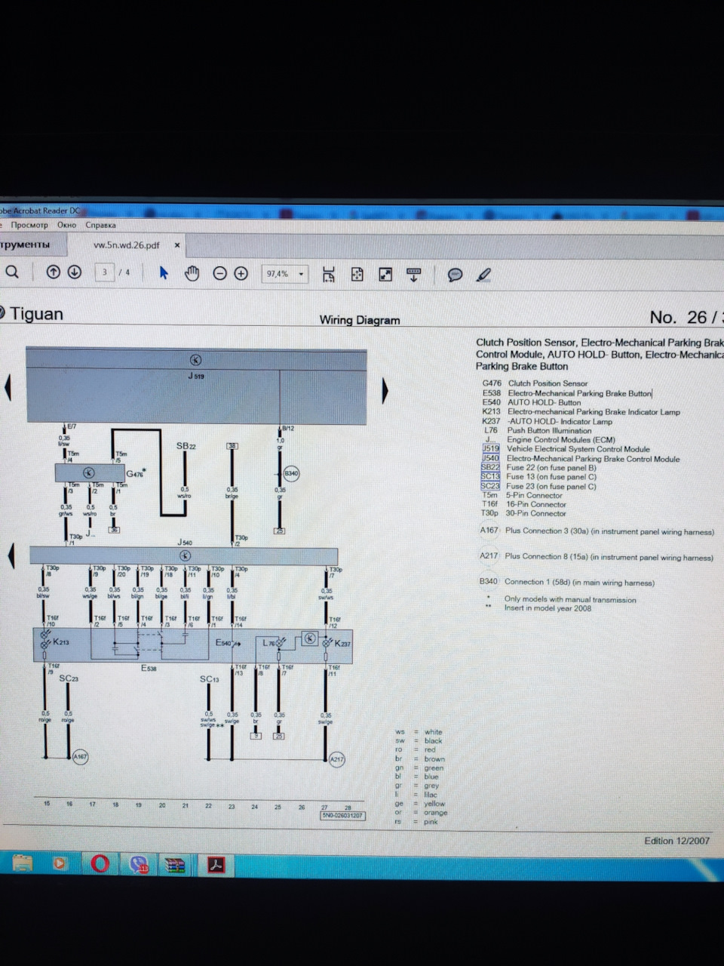Click the B340 connection node in diagram
Screen dimensions: 724x966
pyautogui.click(x=291, y=474)
